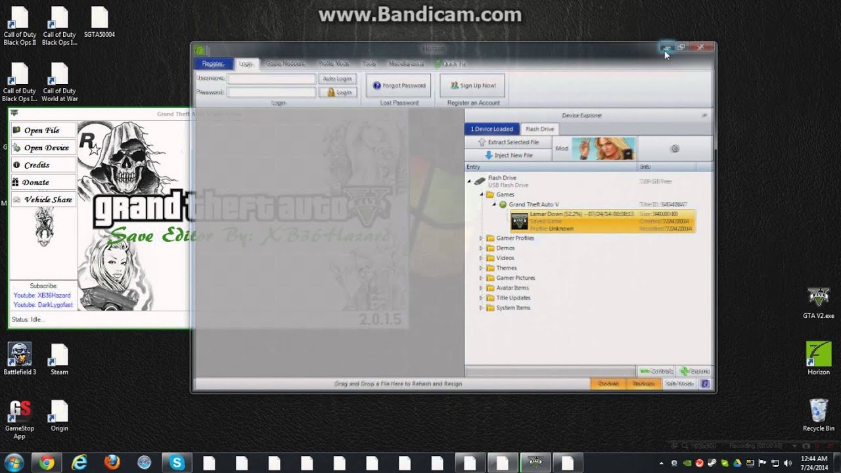
Task: Open the Origin desktop shortcut
Action: [59, 415]
